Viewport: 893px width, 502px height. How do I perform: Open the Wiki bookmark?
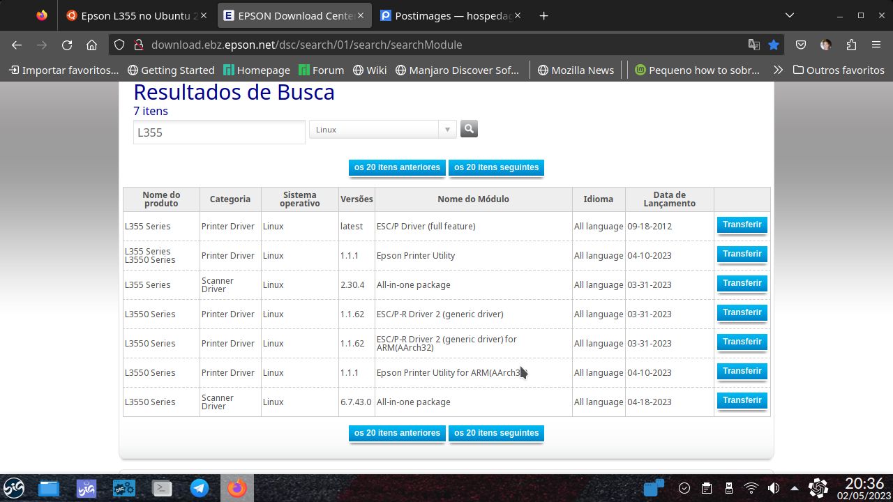click(370, 70)
